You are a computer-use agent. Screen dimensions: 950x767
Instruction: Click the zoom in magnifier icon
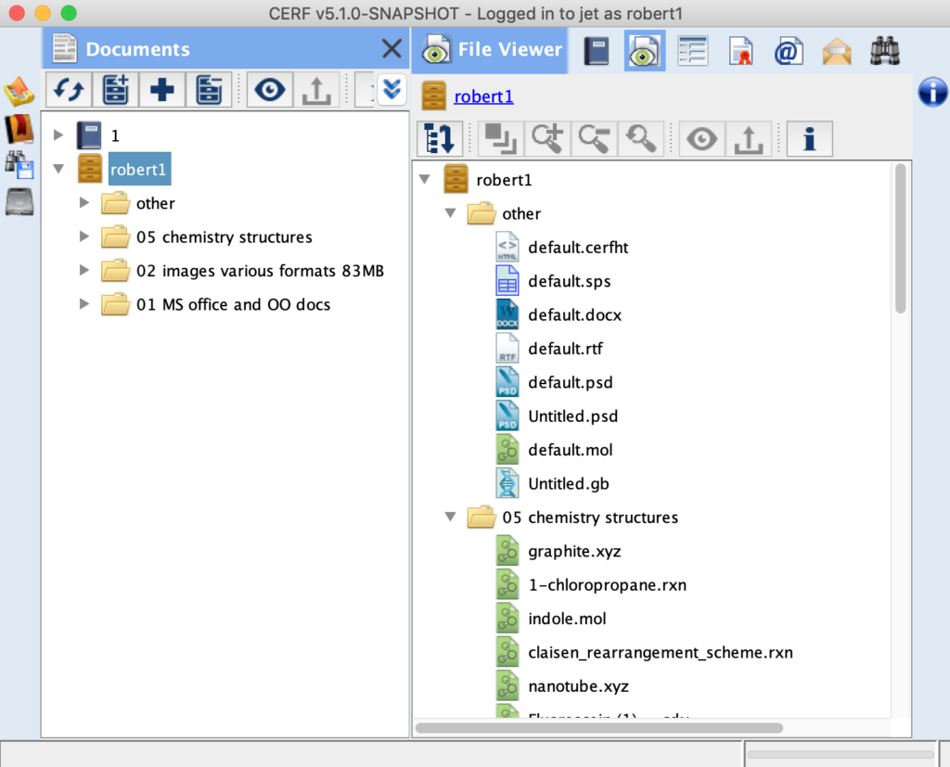click(547, 139)
